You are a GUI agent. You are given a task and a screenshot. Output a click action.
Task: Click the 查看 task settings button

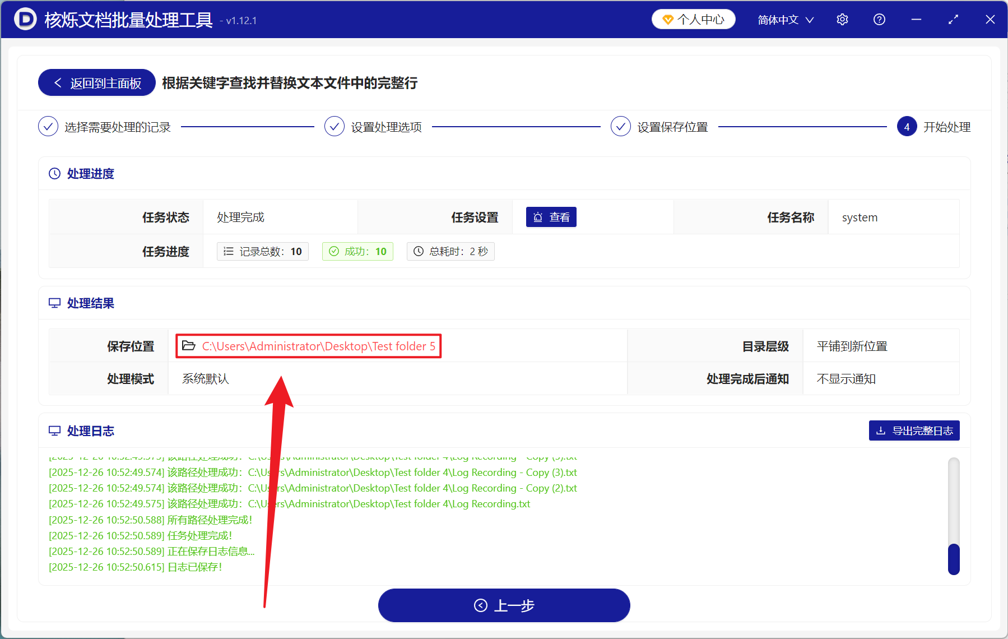coord(551,217)
